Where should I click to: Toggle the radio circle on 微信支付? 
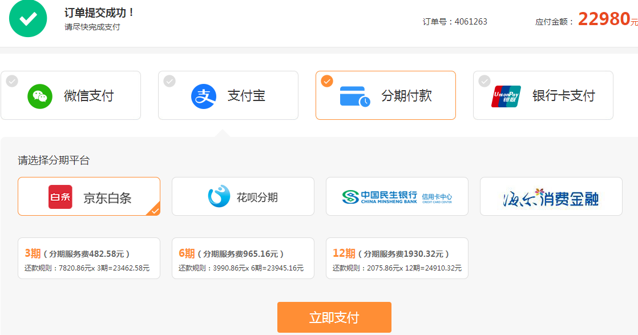pyautogui.click(x=12, y=81)
